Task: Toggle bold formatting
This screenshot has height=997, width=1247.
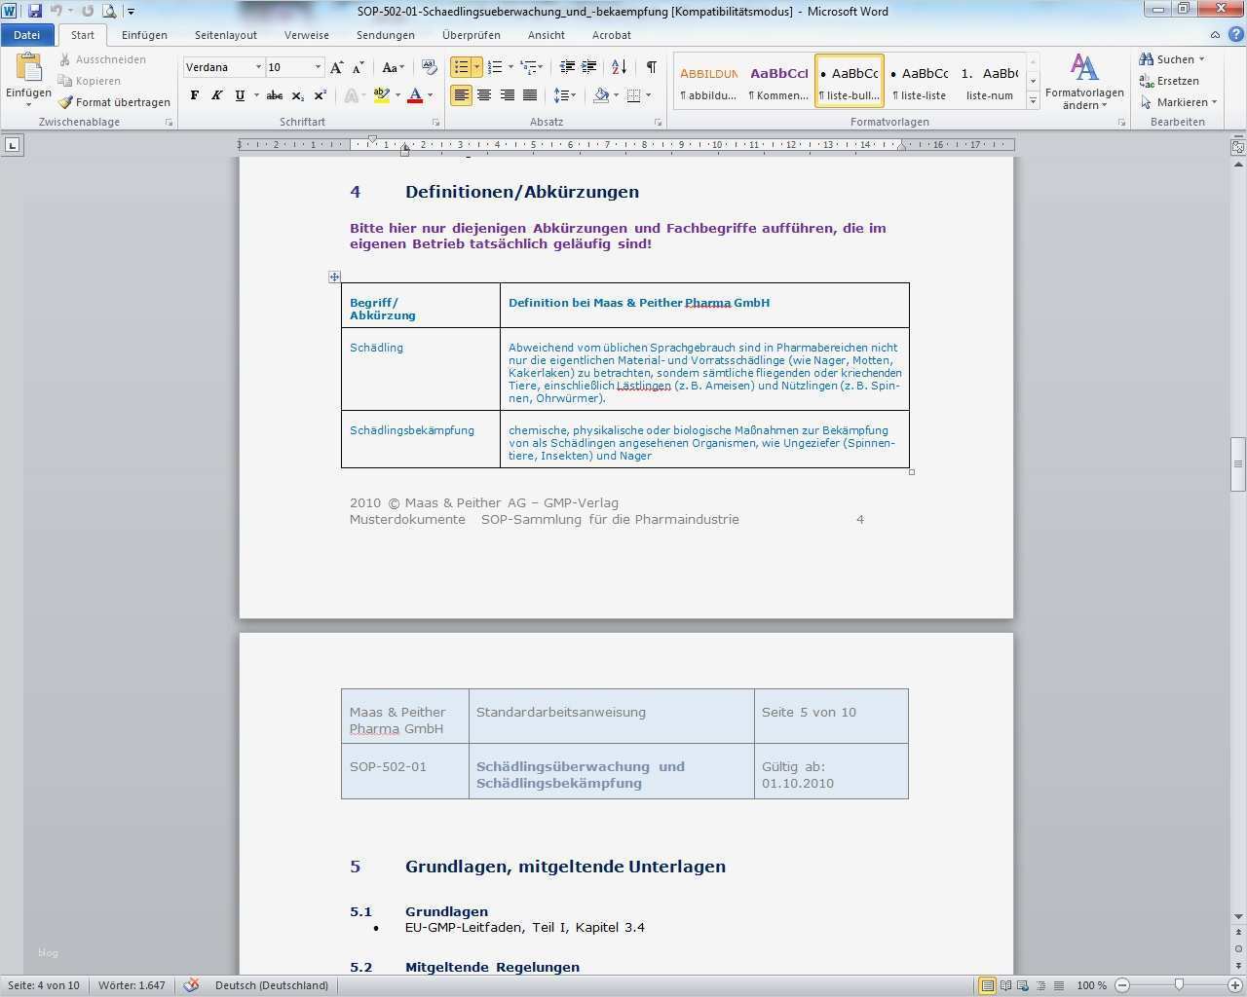Action: [195, 95]
